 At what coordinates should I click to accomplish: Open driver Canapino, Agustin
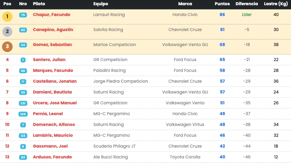[x=53, y=30]
